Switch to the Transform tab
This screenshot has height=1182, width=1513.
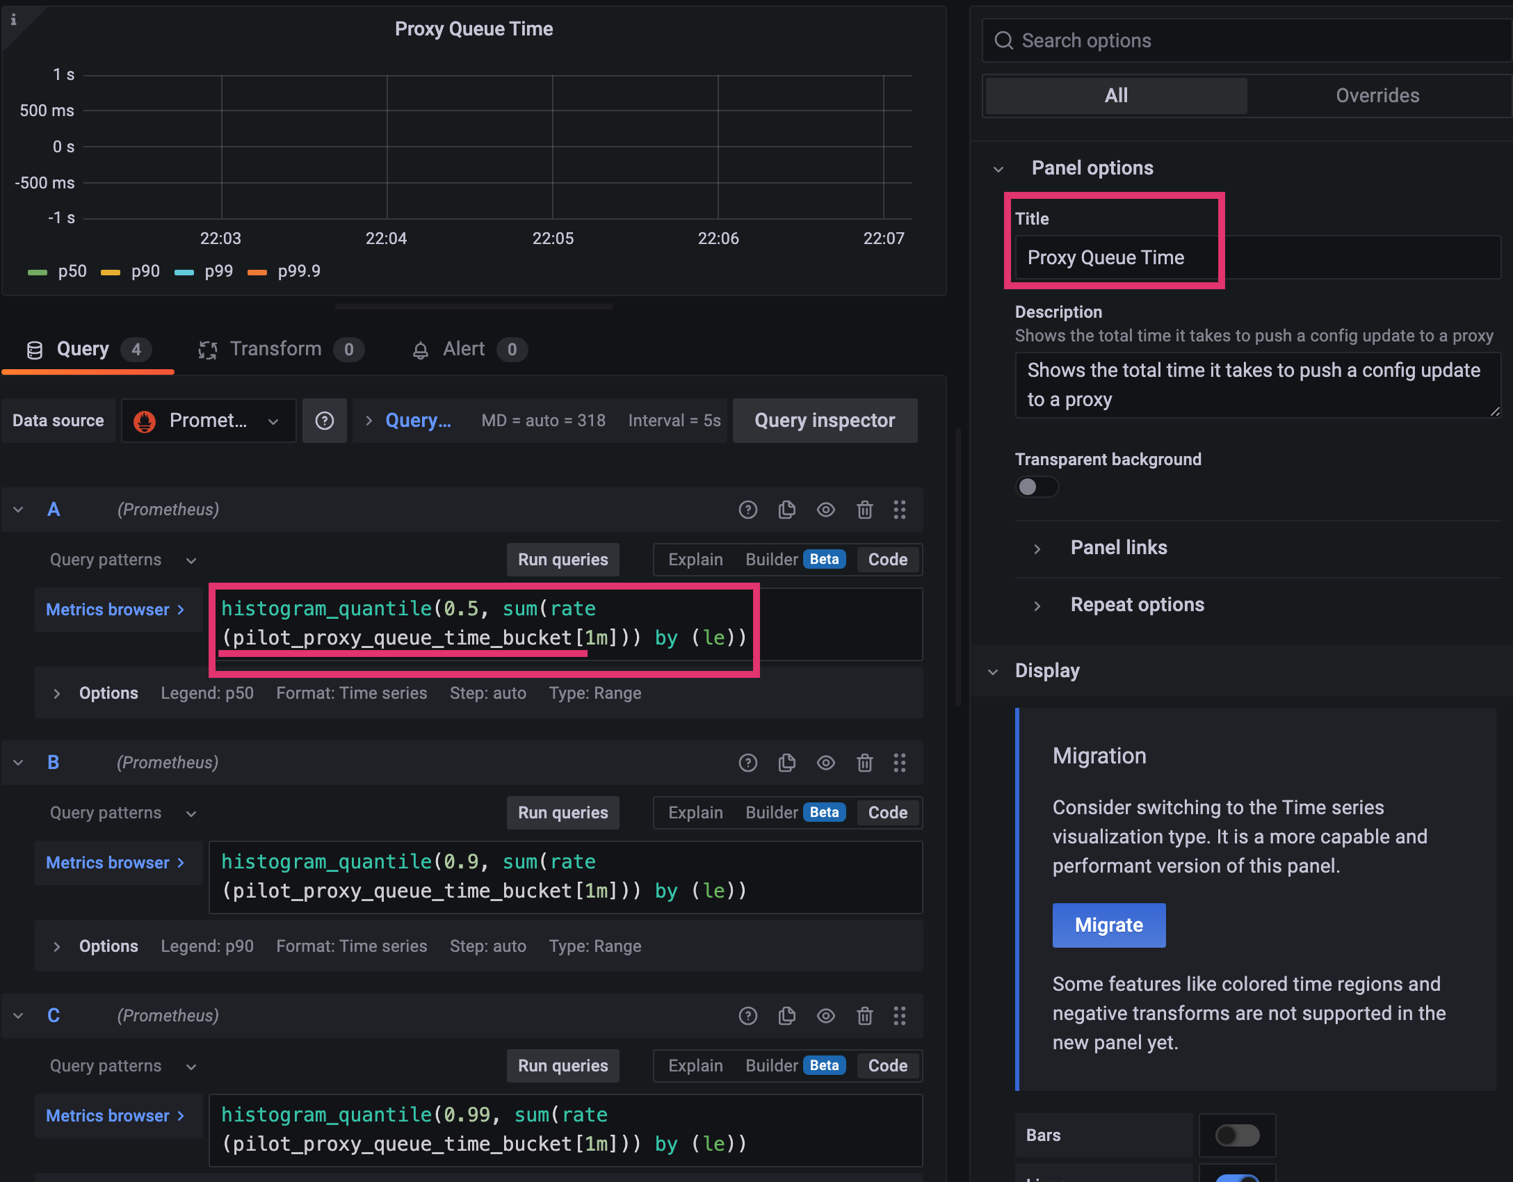(281, 350)
